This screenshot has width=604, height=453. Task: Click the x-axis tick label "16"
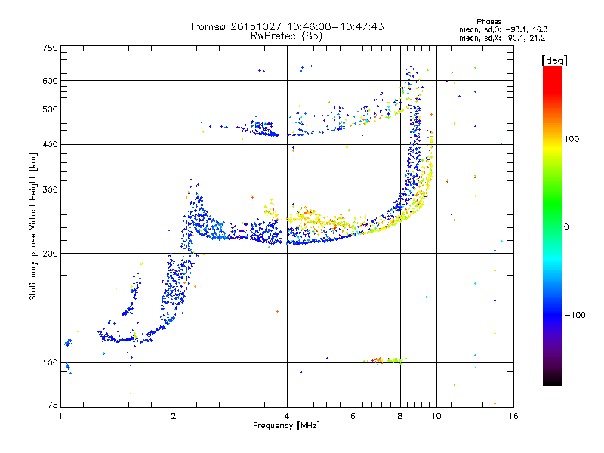(513, 416)
